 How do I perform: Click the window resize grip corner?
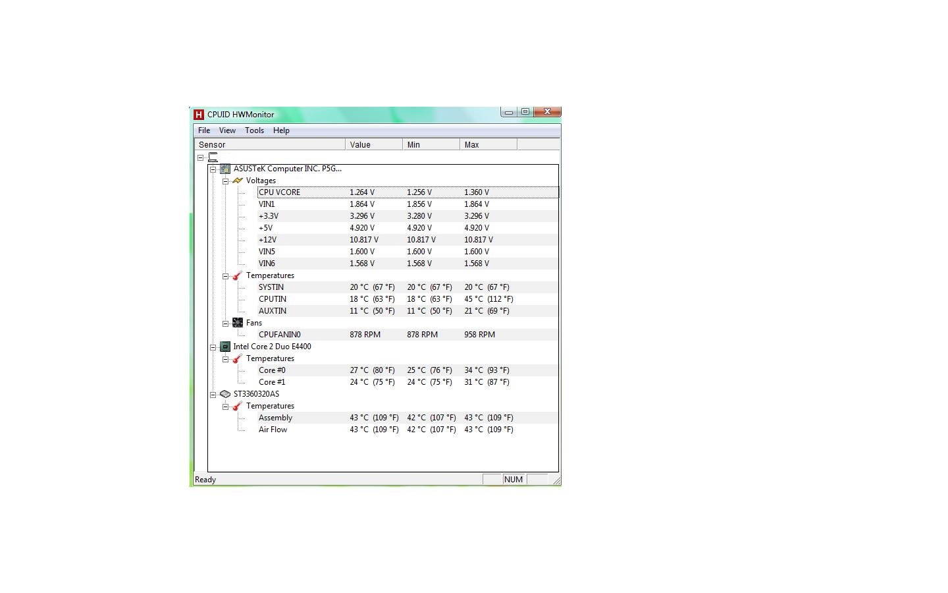click(x=556, y=481)
